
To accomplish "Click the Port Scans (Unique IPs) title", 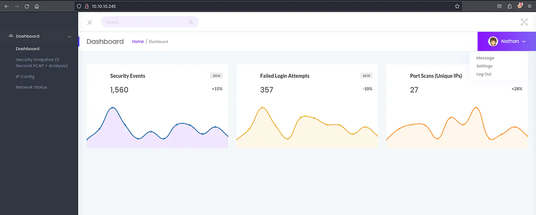I will click(x=436, y=76).
